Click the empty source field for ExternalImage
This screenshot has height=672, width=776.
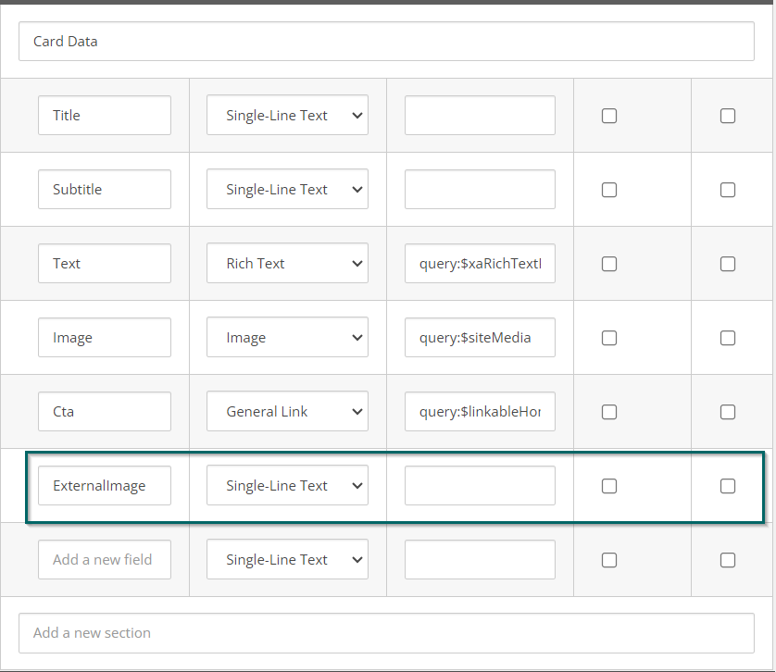coord(480,486)
